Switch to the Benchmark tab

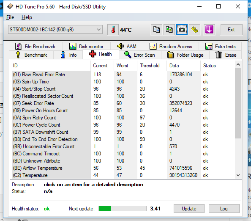(x=31, y=55)
